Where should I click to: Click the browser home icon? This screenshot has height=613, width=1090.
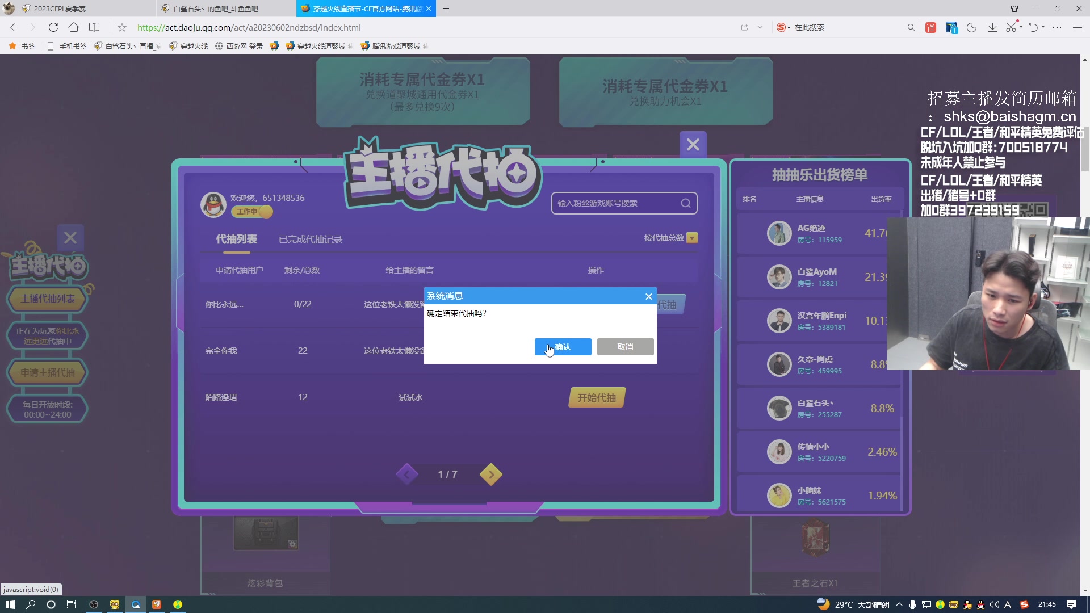tap(74, 27)
